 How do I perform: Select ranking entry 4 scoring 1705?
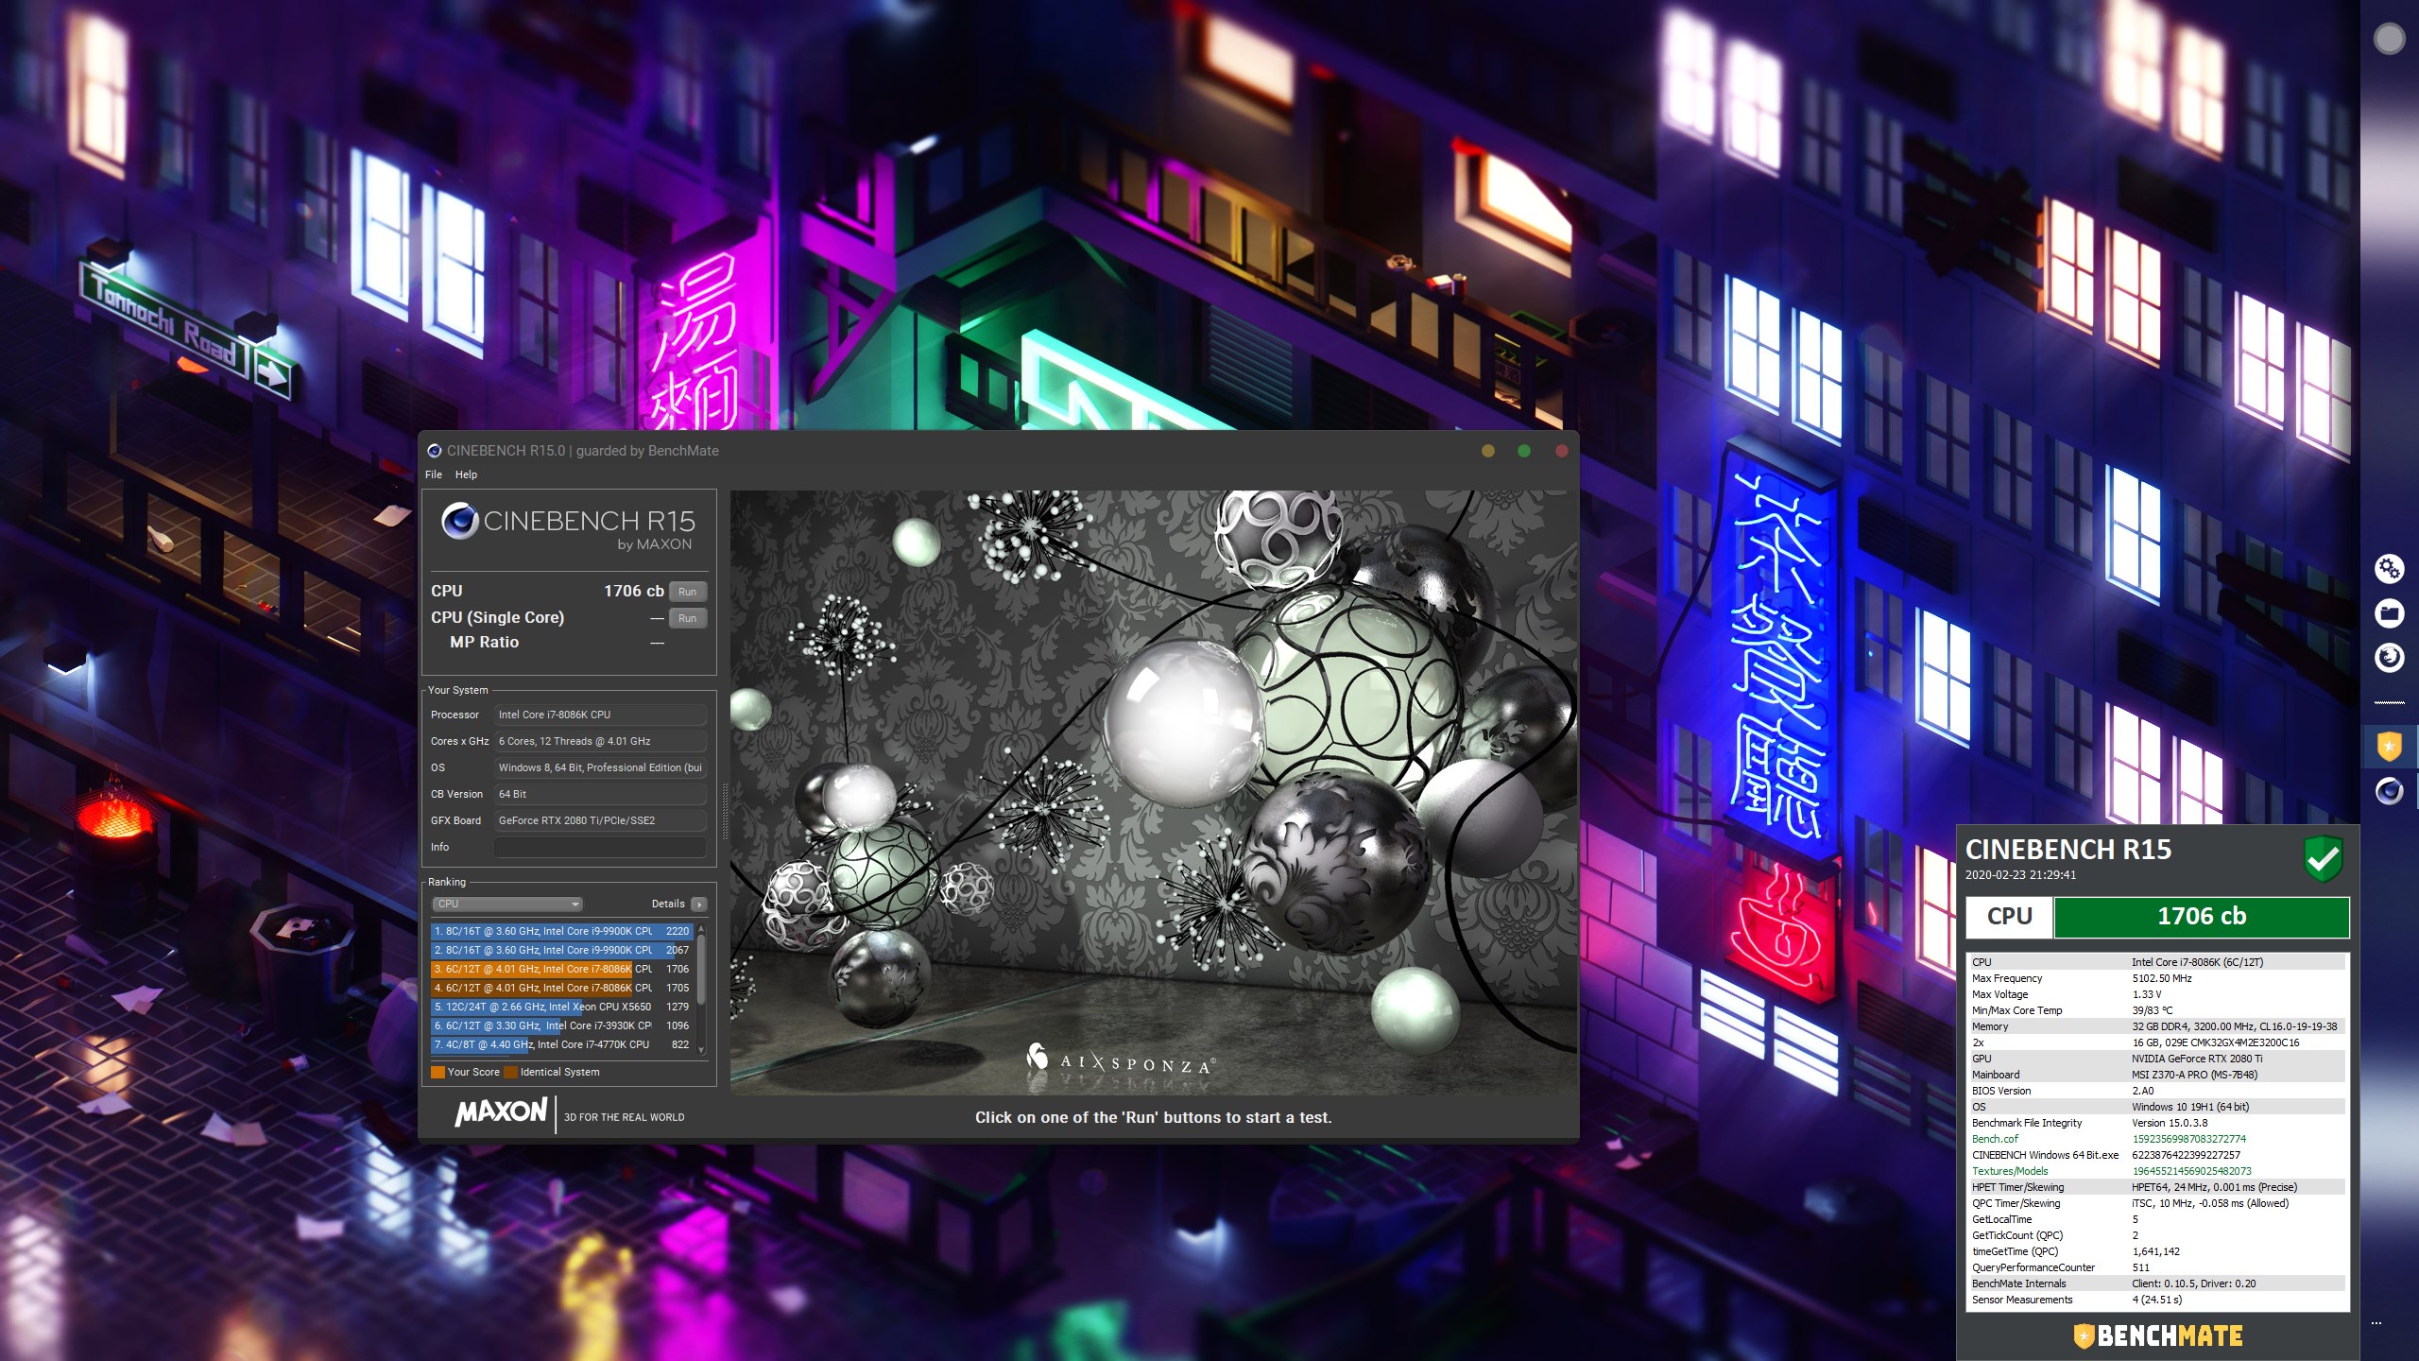coord(562,988)
